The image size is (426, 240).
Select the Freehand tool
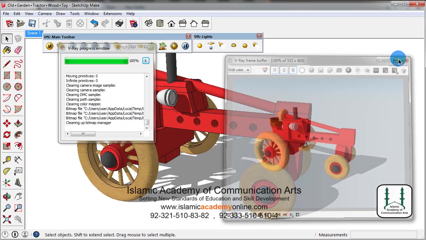pyautogui.click(x=18, y=64)
